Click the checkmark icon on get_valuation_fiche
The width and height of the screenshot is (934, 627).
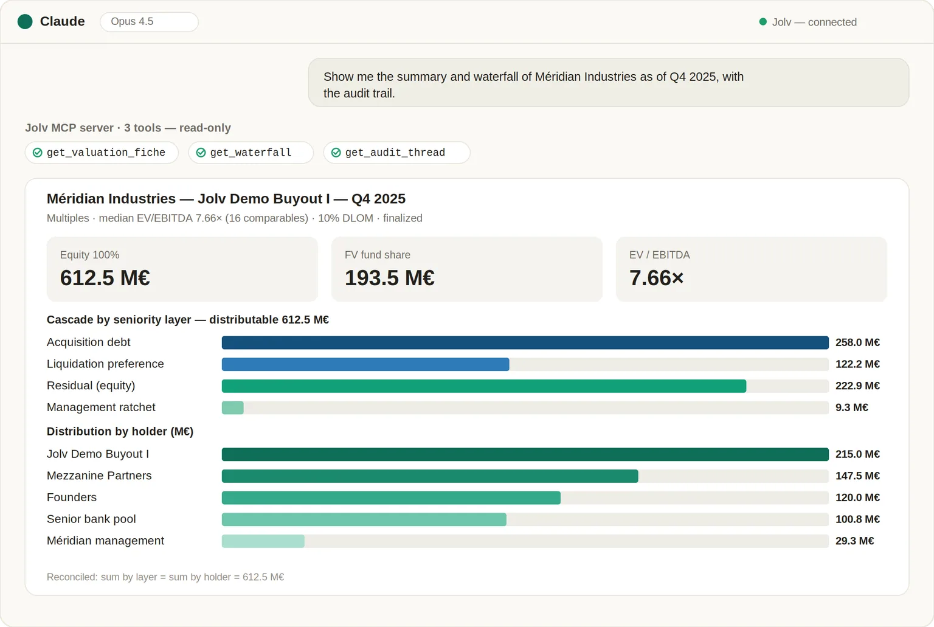[38, 153]
